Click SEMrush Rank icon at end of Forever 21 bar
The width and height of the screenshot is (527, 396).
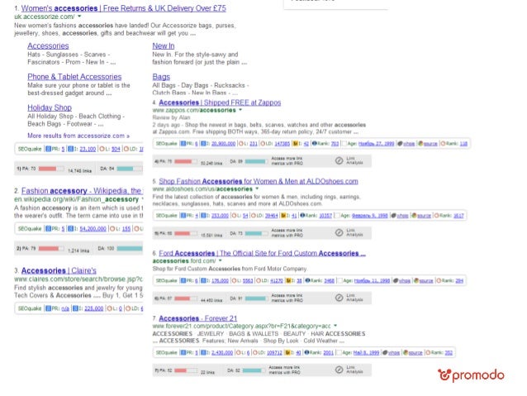point(428,353)
